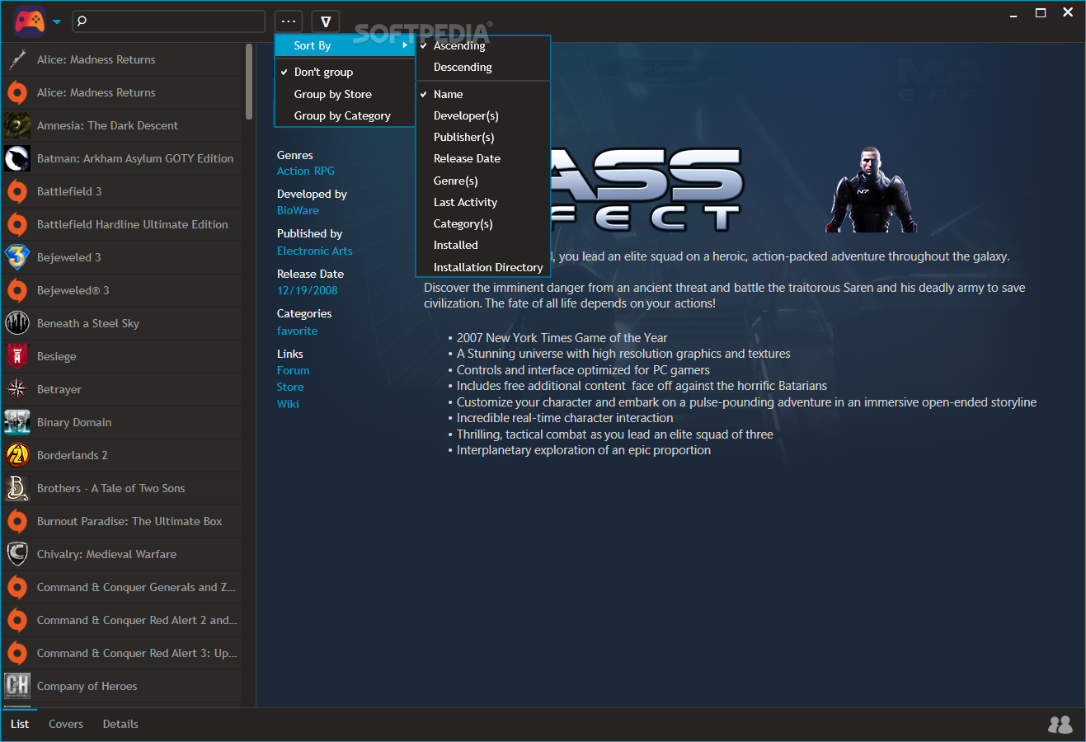This screenshot has width=1086, height=742.
Task: Click the Company of Heroes icon
Action: (x=17, y=686)
